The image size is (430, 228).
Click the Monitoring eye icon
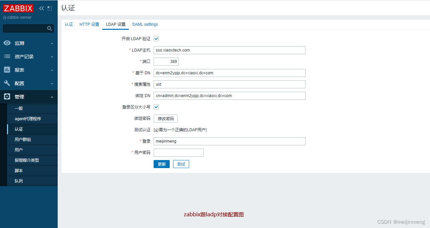pyautogui.click(x=7, y=43)
